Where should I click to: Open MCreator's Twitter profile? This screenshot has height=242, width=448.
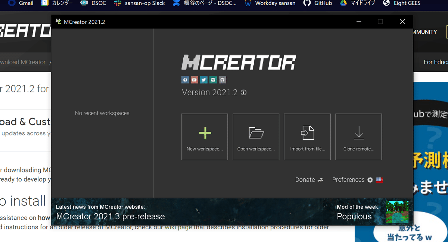point(203,79)
